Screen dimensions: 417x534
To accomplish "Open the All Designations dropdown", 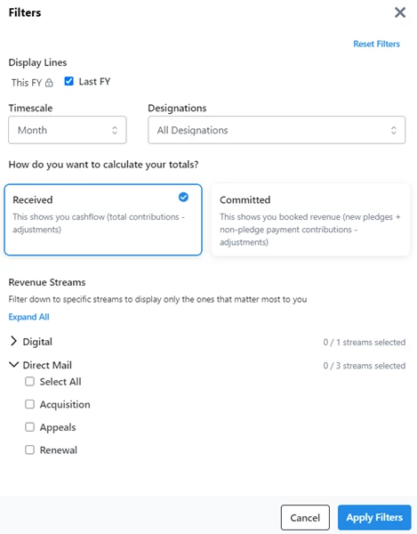I will tap(277, 130).
